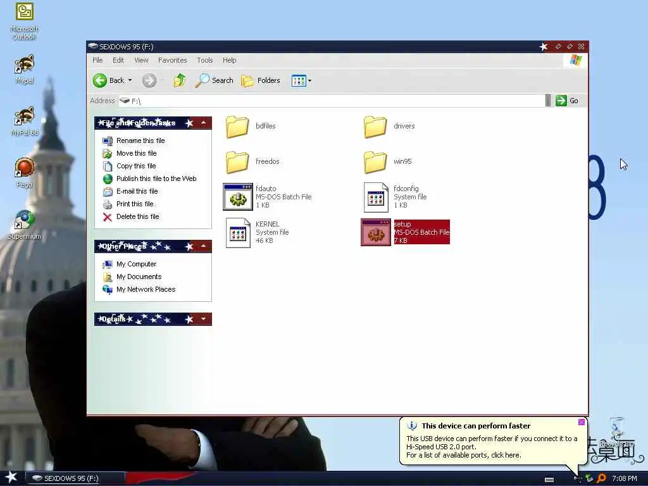Screen dimensions: 648x486
Task: Click the F:\ address bar field
Action: (x=332, y=101)
